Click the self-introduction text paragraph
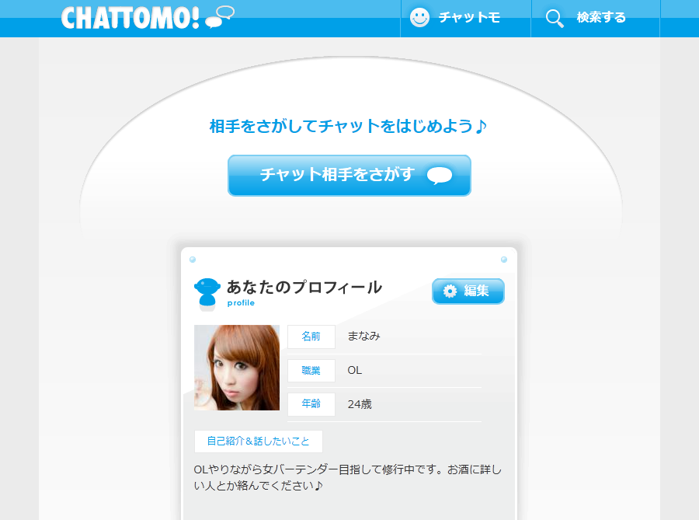The height and width of the screenshot is (520, 699). pos(348,477)
